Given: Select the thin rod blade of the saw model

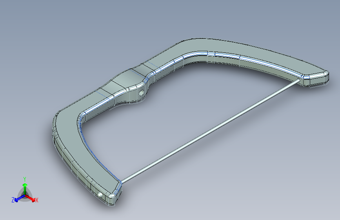Looking at the screenshot, I should [210, 131].
